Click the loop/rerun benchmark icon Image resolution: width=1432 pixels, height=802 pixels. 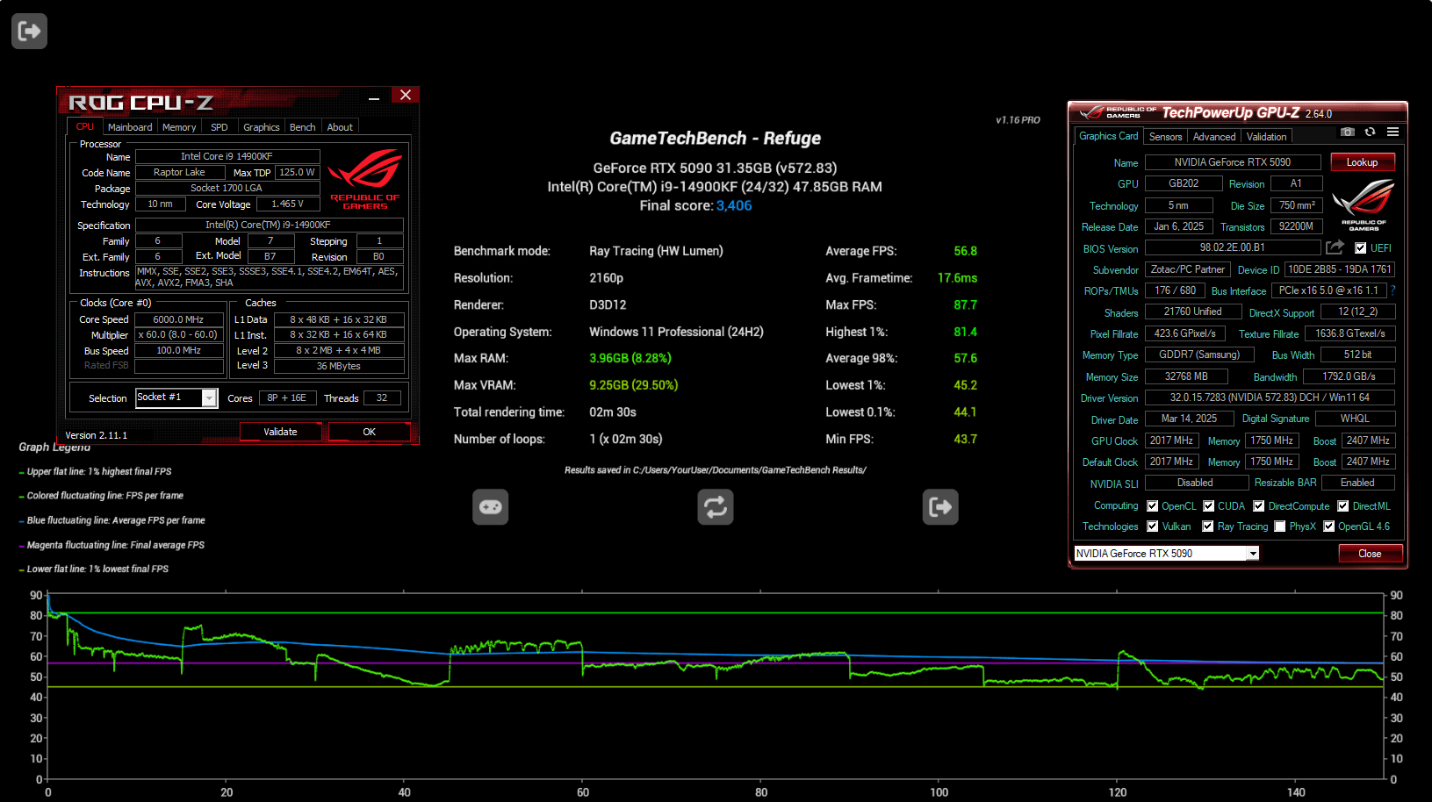[716, 507]
